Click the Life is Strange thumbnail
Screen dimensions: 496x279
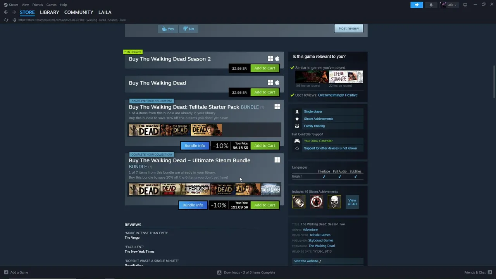coord(346,77)
